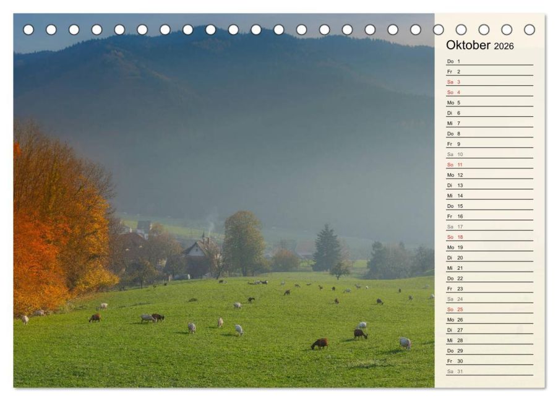Click the red So 11 entry
The image size is (558, 401).
(489, 165)
